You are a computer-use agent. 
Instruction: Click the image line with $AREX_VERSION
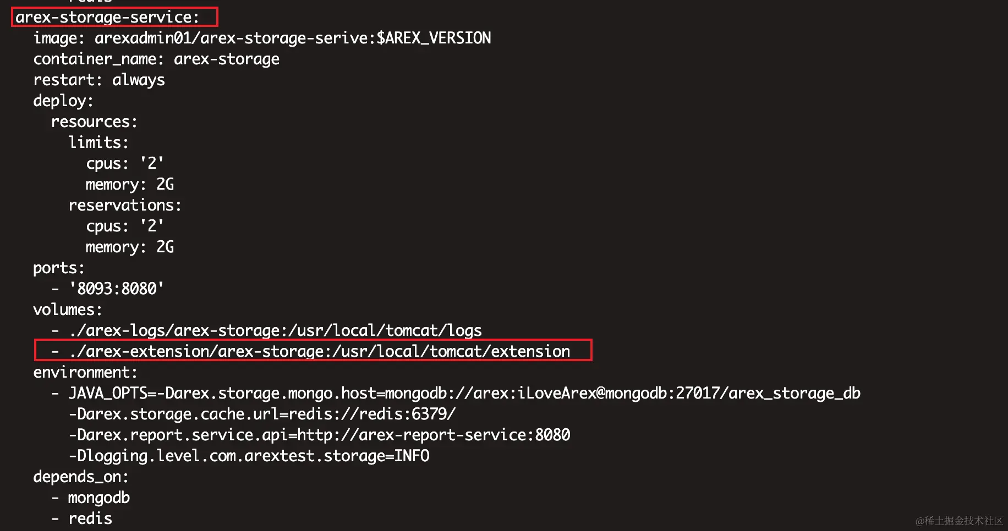coord(262,38)
